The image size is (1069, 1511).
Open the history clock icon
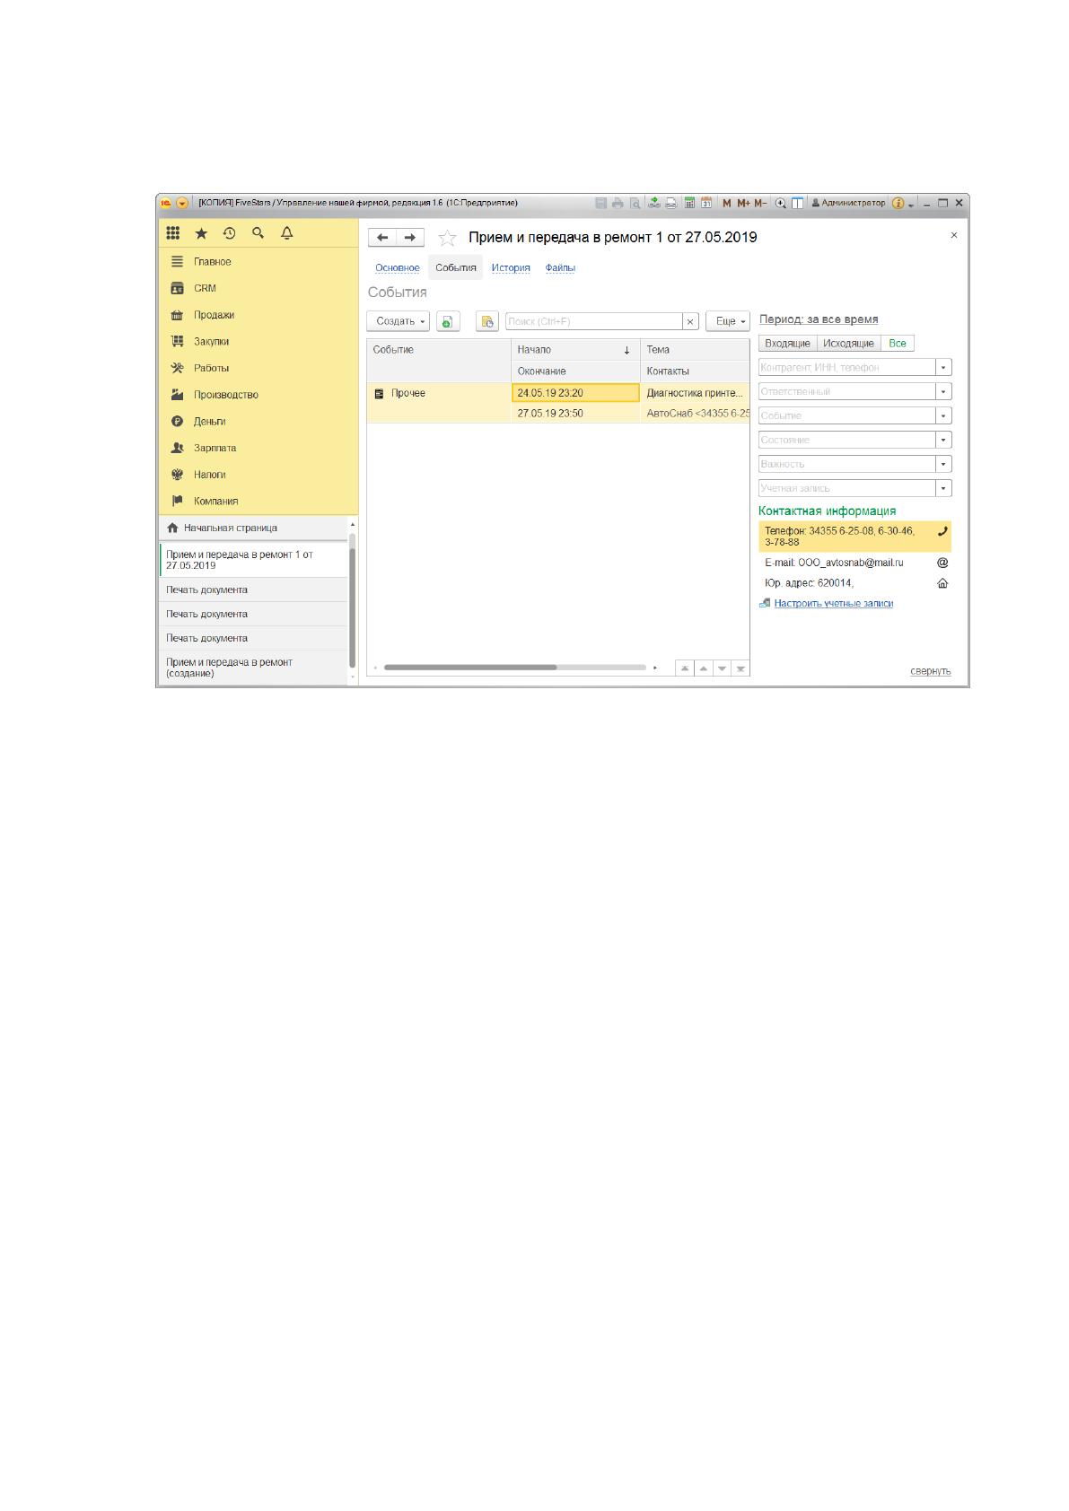[230, 233]
